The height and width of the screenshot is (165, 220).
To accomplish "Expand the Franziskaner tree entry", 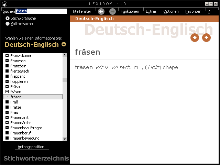I will 7,56.
